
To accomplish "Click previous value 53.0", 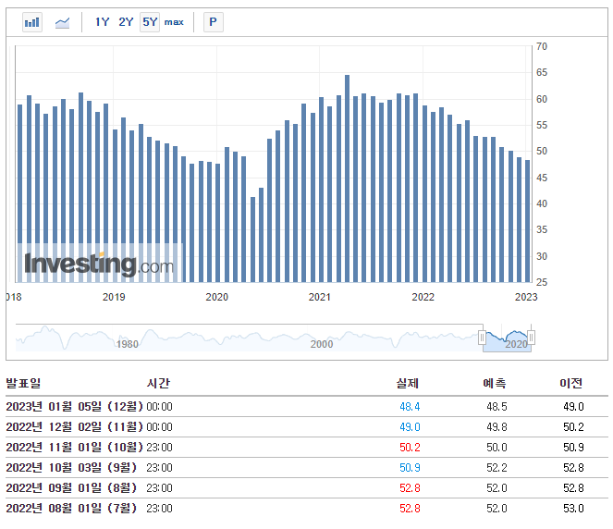I will 573,509.
